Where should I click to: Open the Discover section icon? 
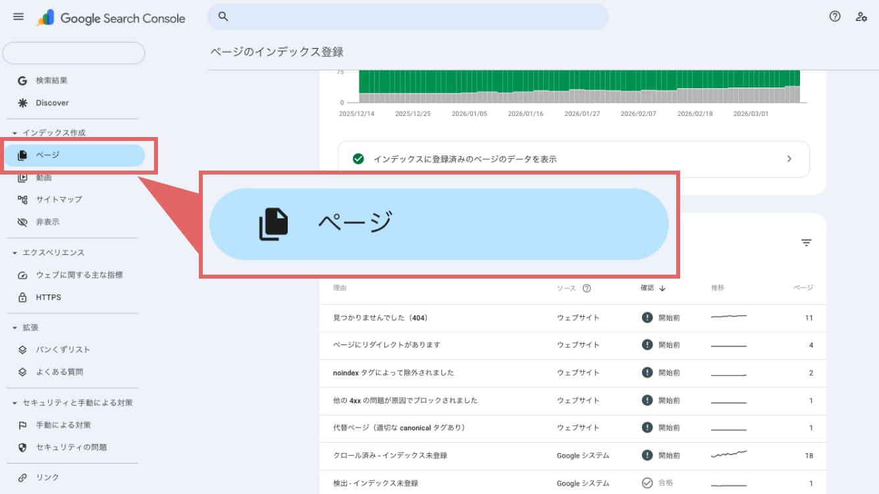tap(24, 102)
